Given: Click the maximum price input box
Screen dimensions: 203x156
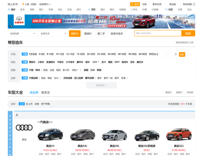Looking at the screenshot, I should click(171, 54).
